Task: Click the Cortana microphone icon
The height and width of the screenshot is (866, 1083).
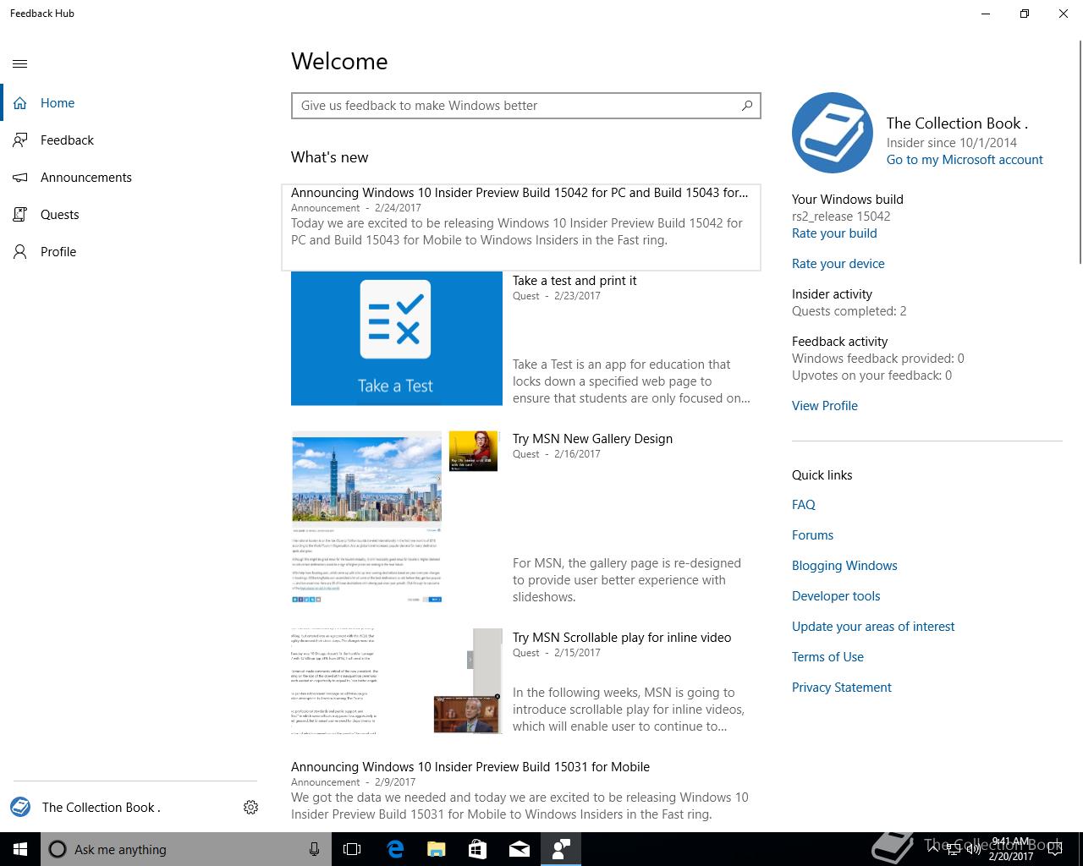Action: pyautogui.click(x=314, y=849)
